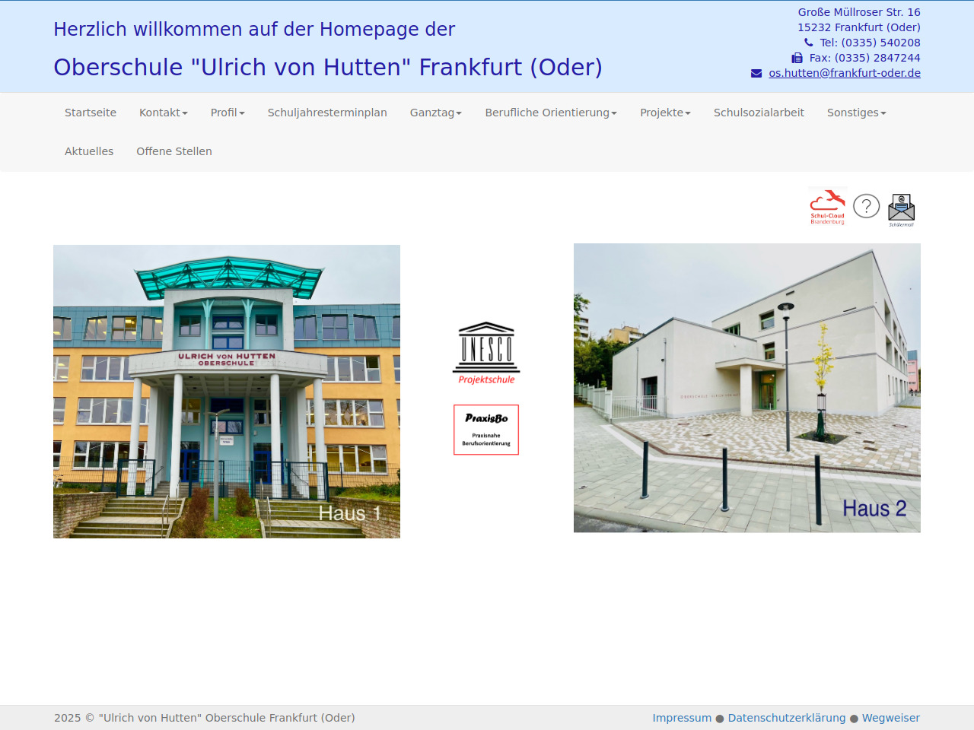Click the phone icon beside Tel number
The height and width of the screenshot is (730, 974).
pos(808,43)
